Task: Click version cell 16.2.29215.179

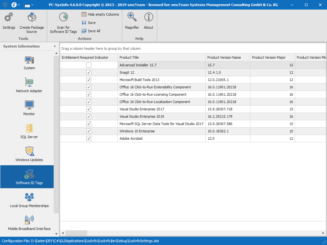Action: pos(228,116)
